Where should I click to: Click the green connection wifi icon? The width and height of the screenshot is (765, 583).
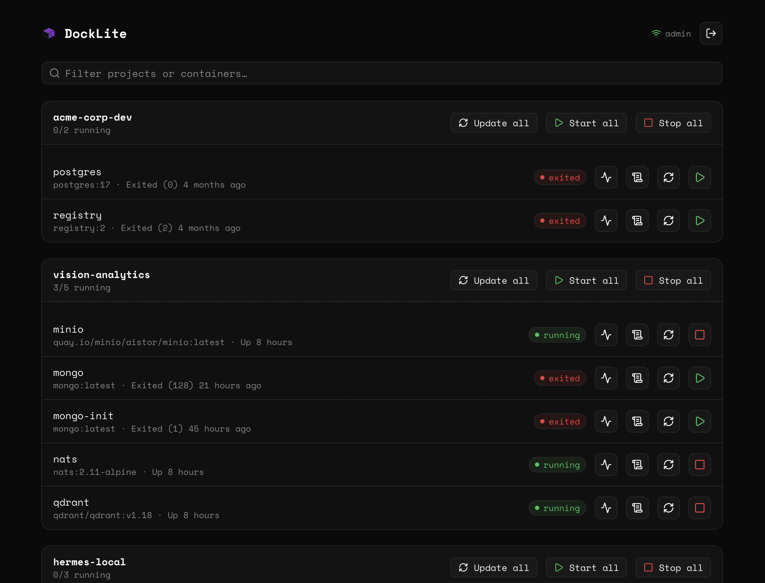coord(656,33)
